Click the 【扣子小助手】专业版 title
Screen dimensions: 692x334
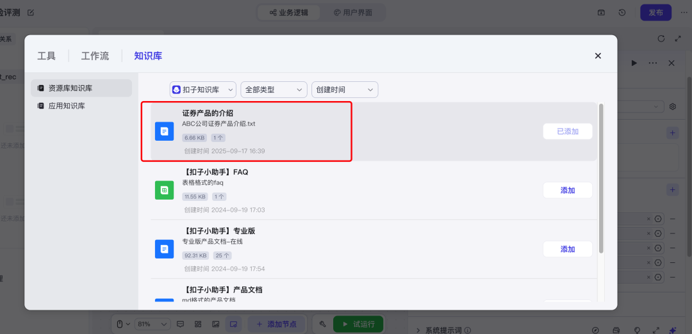(x=218, y=231)
